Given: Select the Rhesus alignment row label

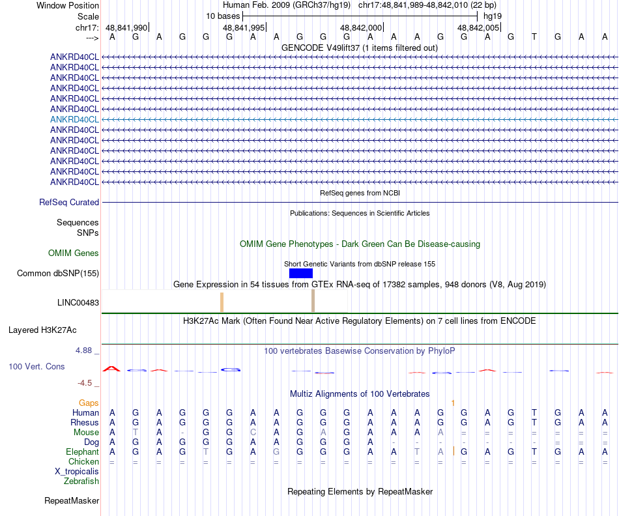Looking at the screenshot, I should click(85, 422).
